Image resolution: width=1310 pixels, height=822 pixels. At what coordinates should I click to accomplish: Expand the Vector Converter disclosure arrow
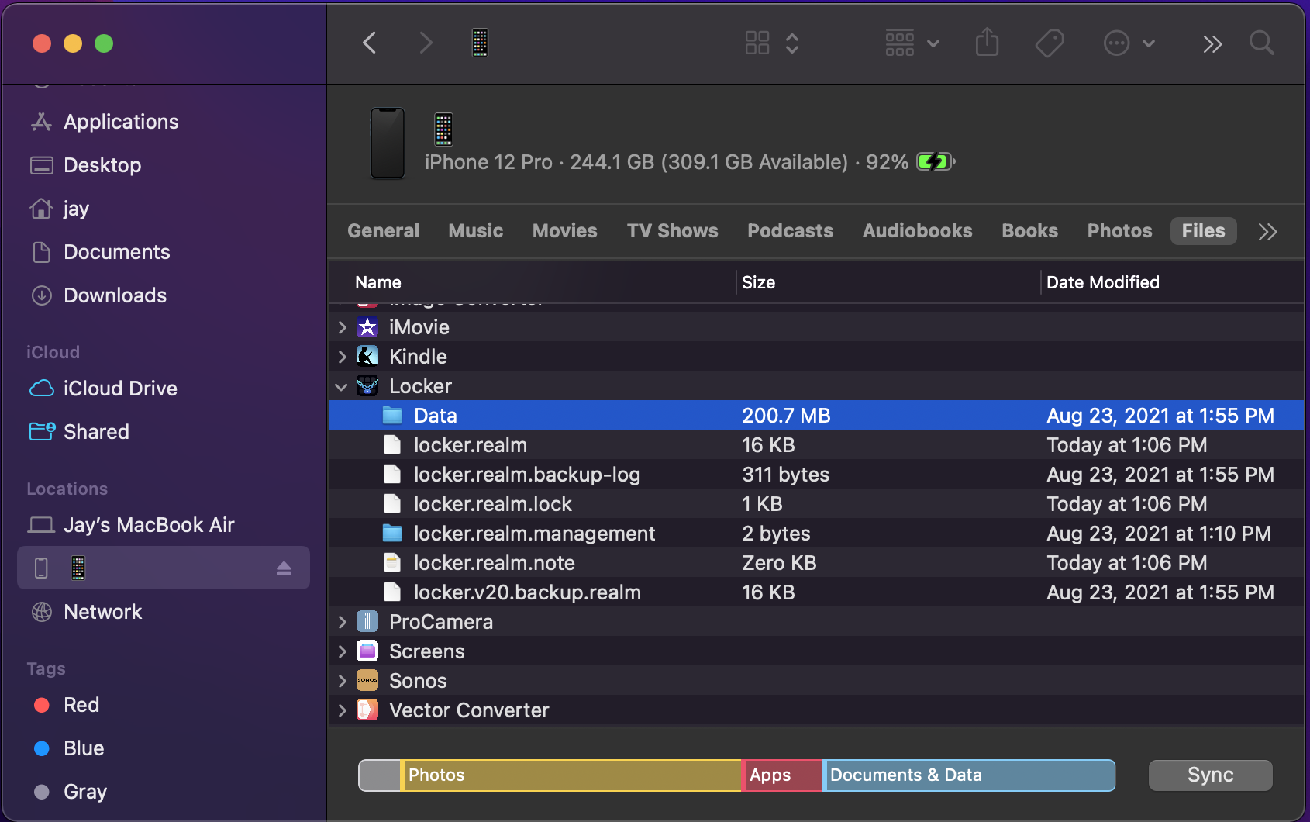click(342, 710)
